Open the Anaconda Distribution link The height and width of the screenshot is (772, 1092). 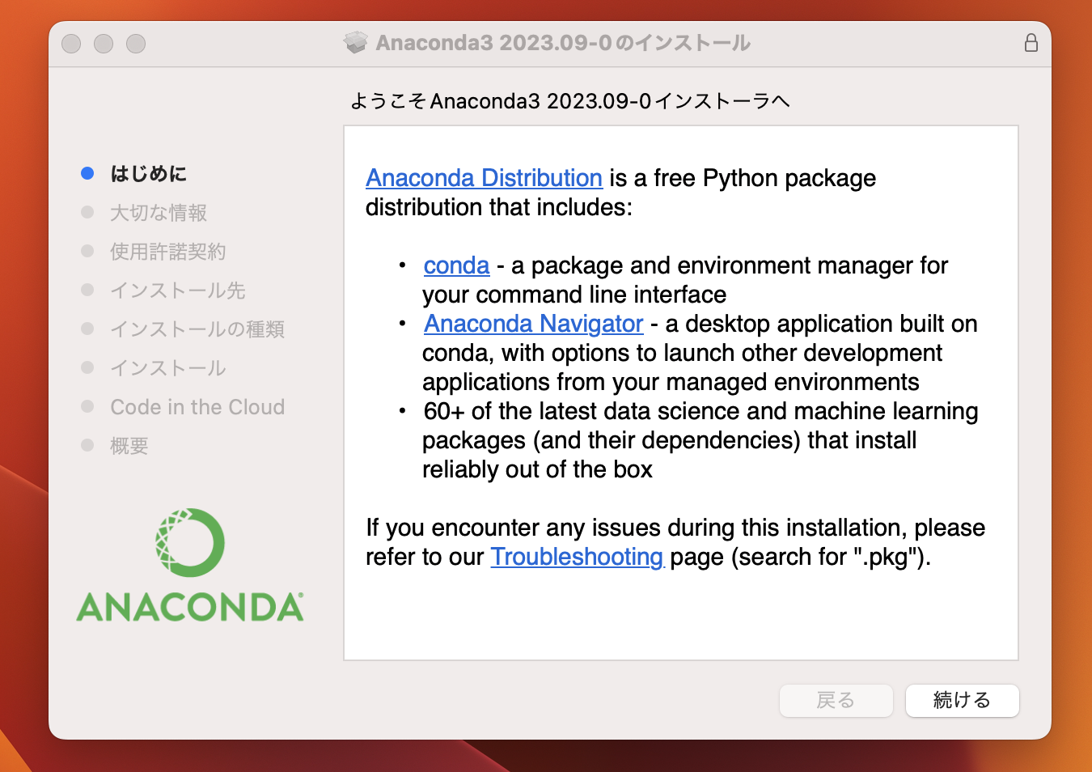484,178
